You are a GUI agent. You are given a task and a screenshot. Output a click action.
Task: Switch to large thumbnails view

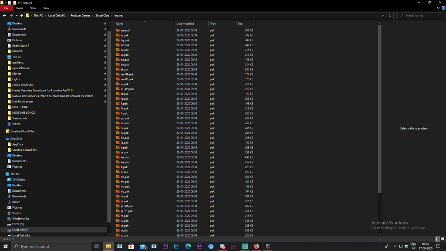(x=442, y=239)
